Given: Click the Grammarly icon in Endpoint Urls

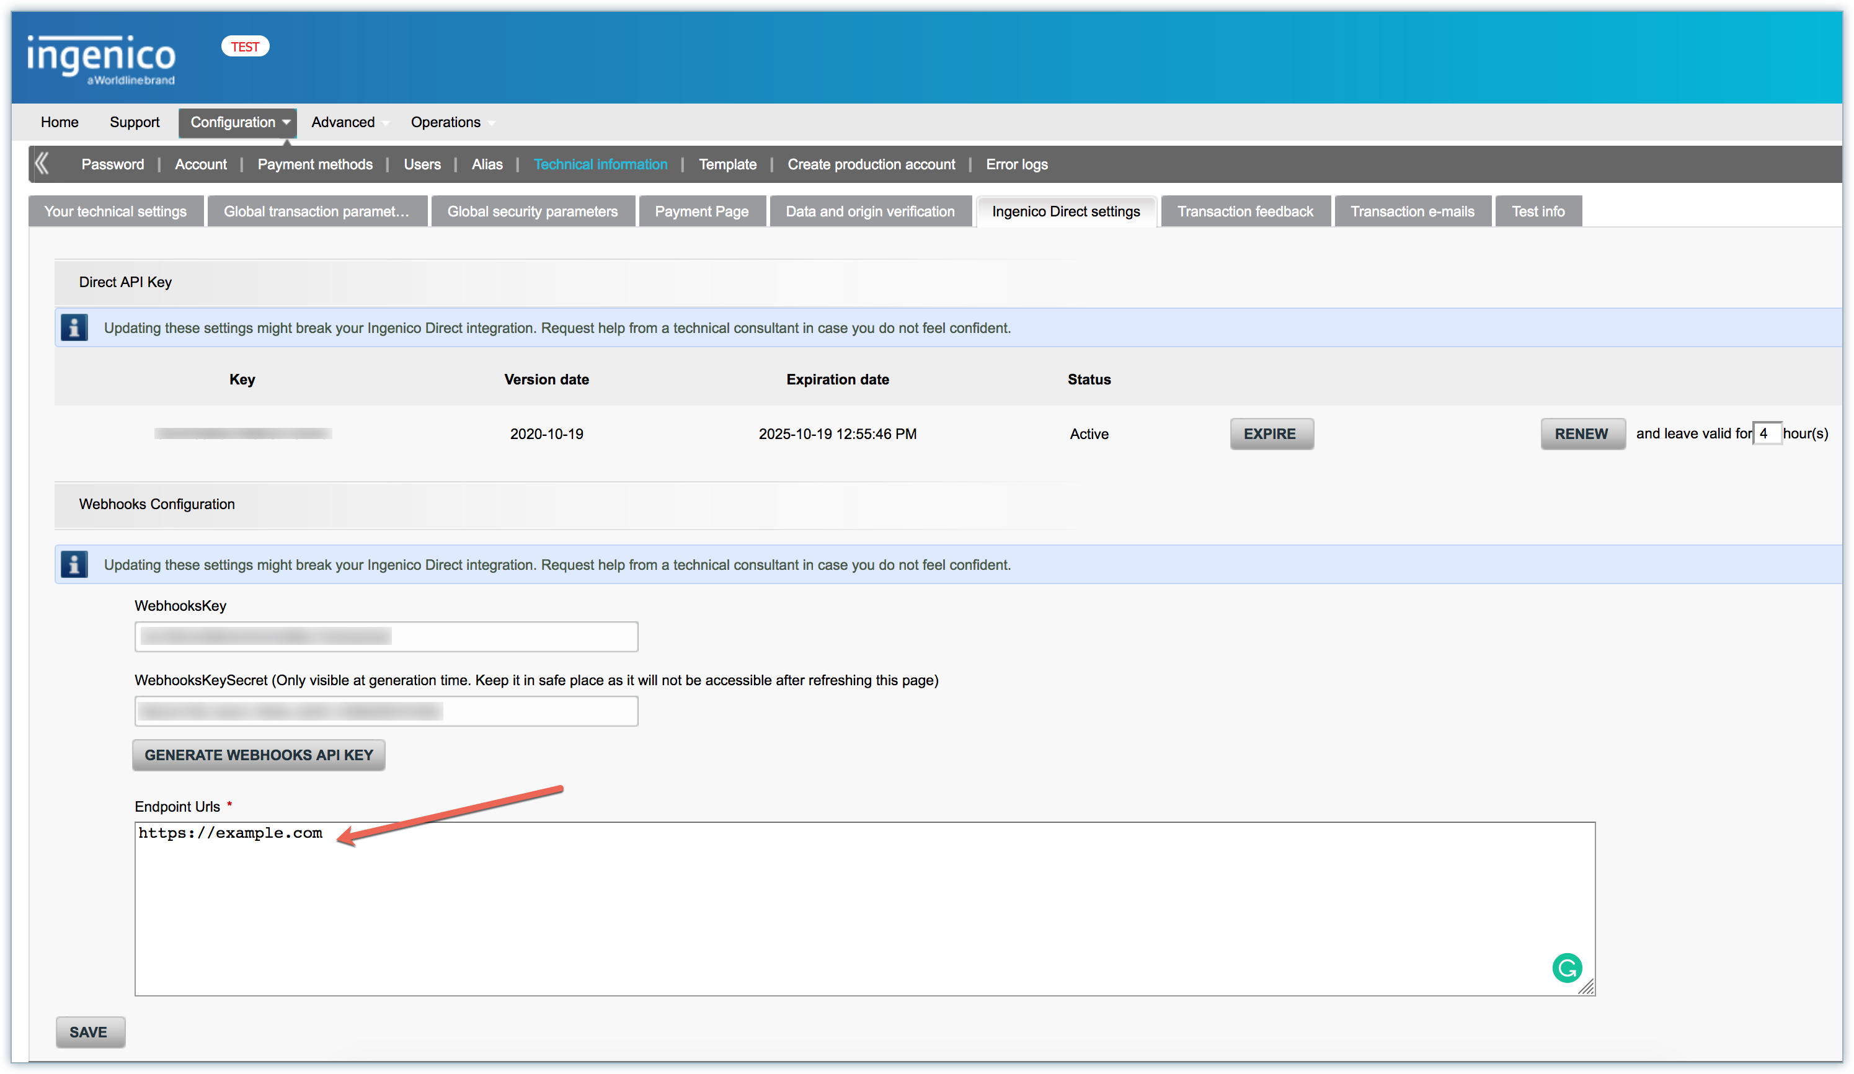Looking at the screenshot, I should point(1566,967).
